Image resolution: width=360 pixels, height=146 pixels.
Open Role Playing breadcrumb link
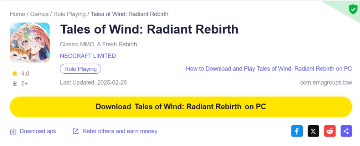[x=70, y=14]
